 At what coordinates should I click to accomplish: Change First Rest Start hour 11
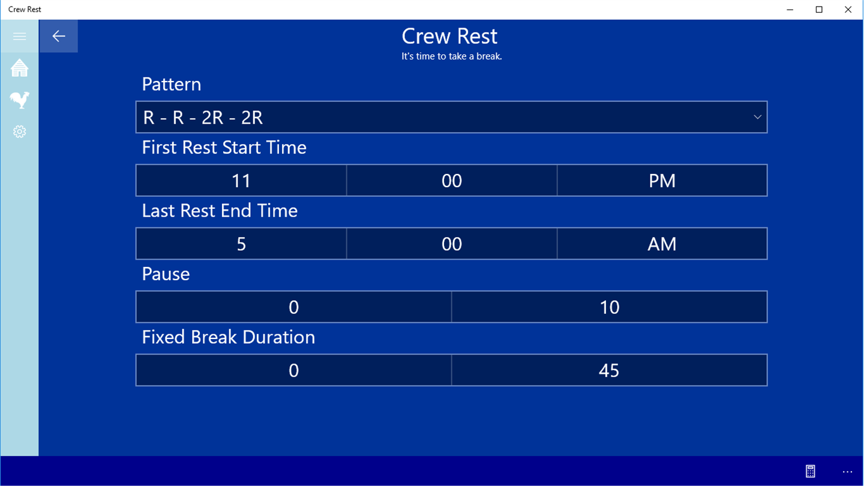(x=241, y=181)
